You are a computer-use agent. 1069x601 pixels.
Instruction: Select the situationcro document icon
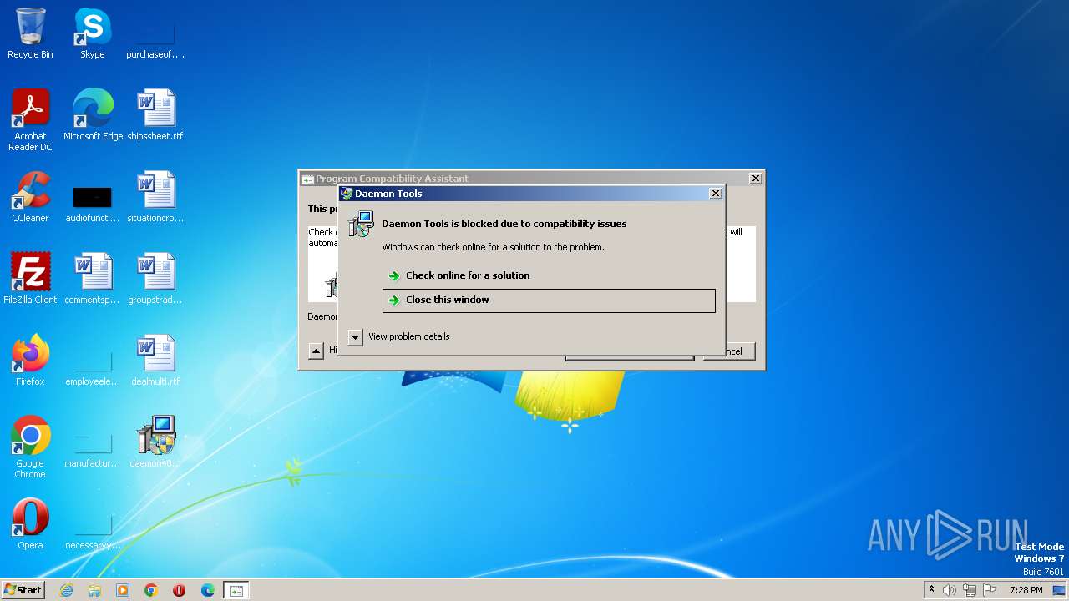coord(155,197)
